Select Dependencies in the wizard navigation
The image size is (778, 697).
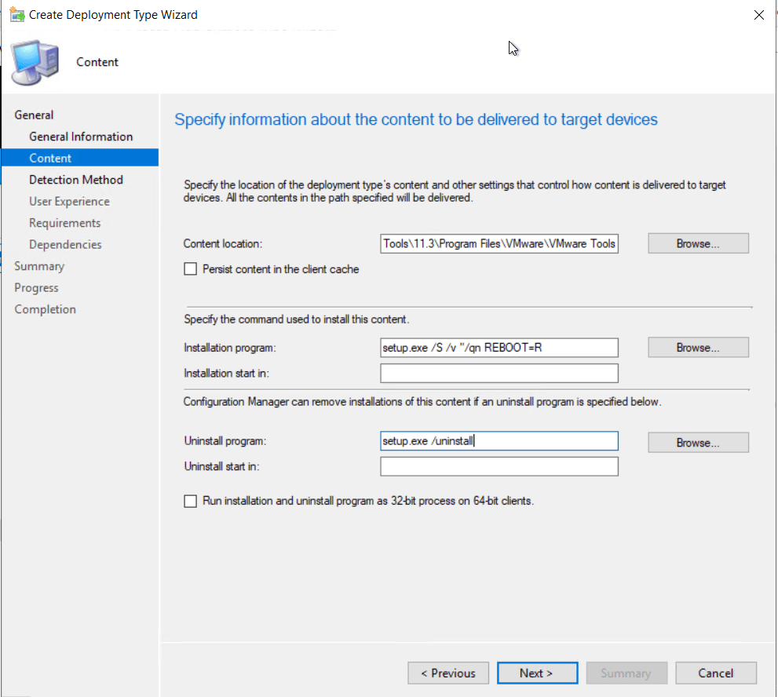(x=66, y=245)
